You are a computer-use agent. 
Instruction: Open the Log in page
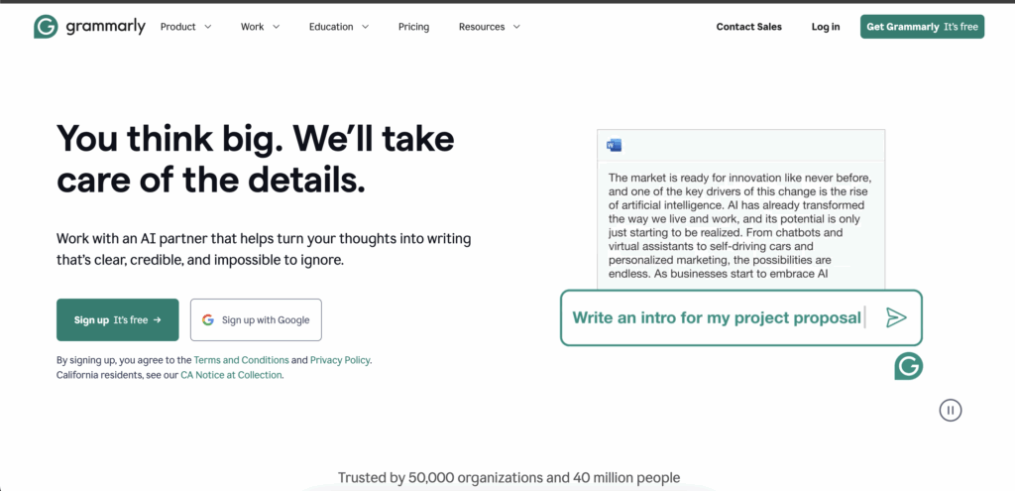click(x=825, y=27)
